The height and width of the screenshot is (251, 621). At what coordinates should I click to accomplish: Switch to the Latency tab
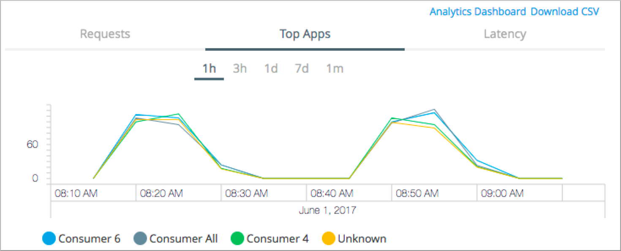[505, 34]
